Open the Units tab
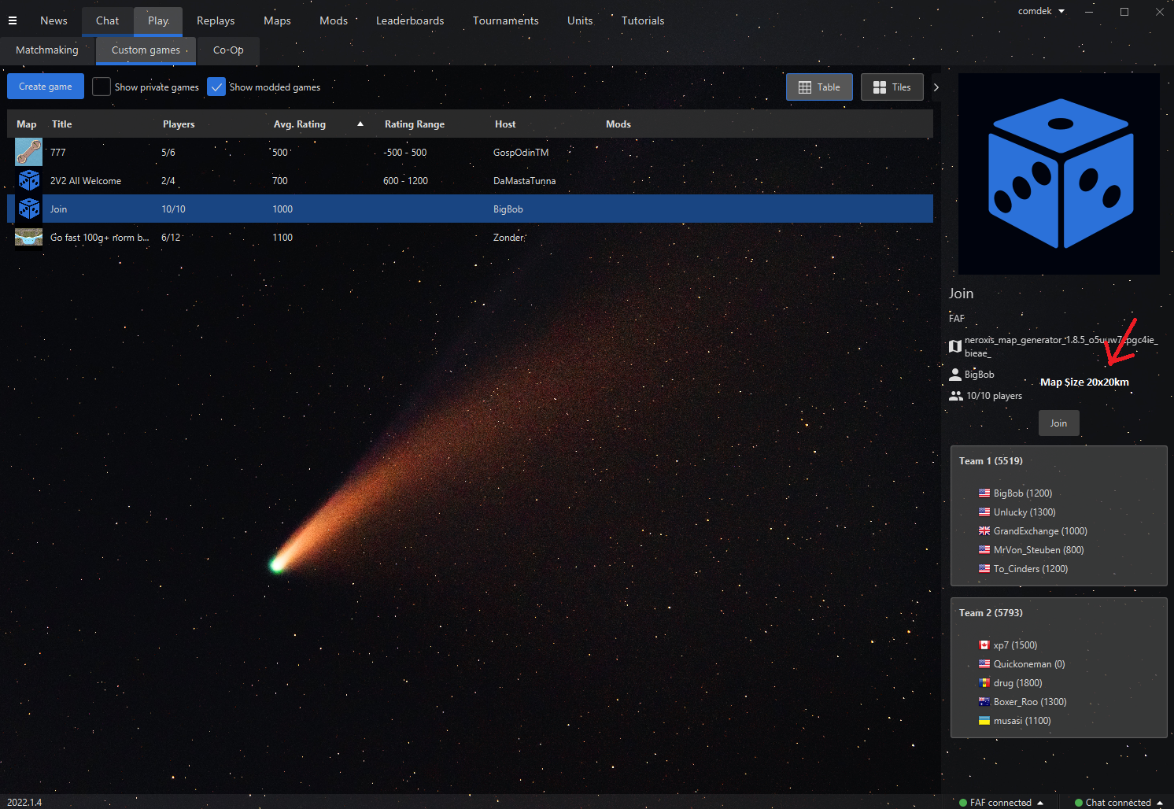 coord(580,20)
